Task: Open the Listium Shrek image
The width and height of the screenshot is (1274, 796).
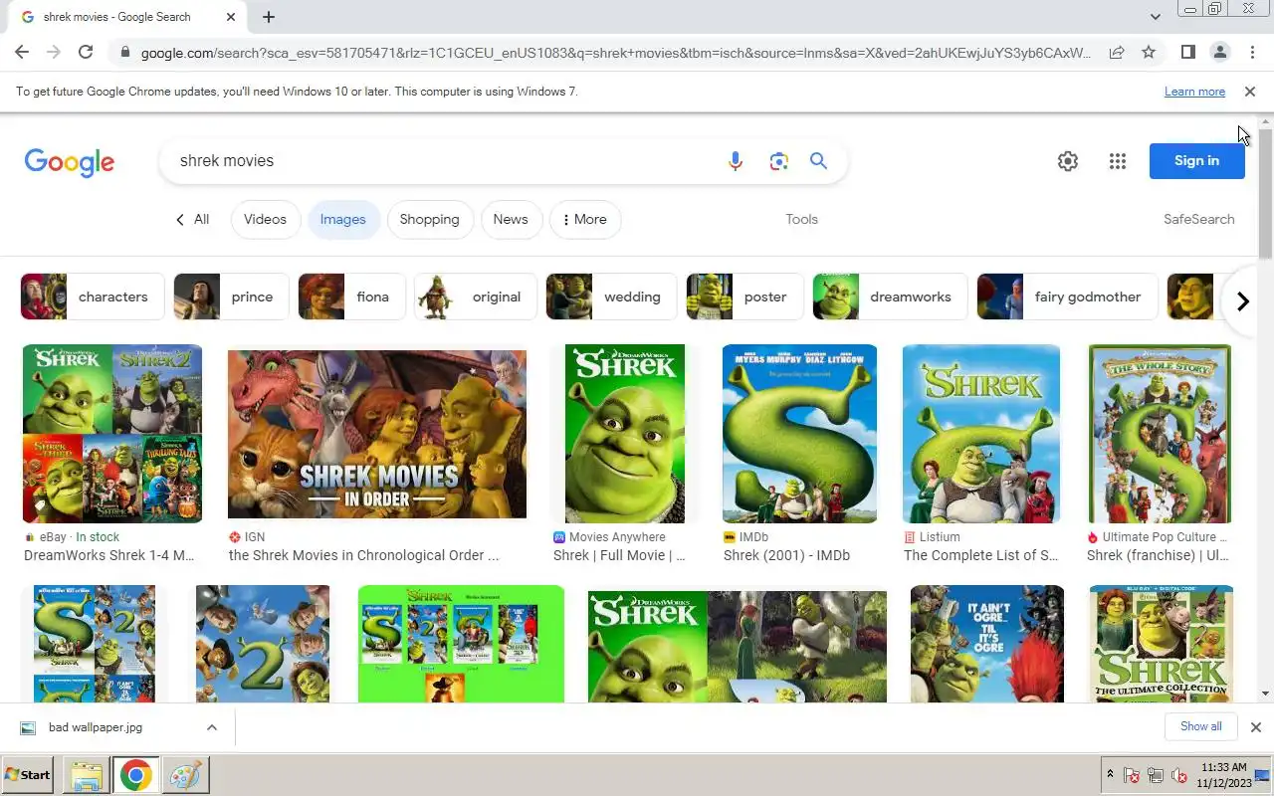Action: pos(981,434)
